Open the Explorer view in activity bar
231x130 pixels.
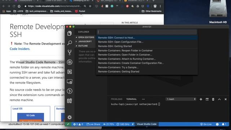click(69, 34)
